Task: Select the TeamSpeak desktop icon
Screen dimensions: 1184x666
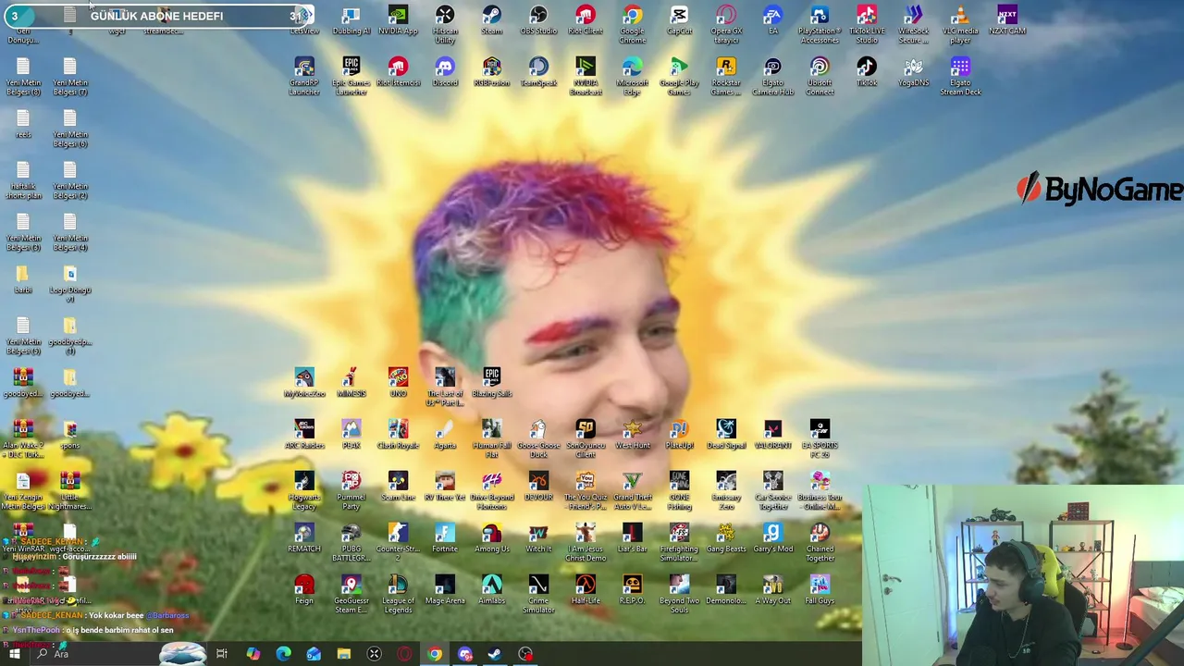Action: 538,73
